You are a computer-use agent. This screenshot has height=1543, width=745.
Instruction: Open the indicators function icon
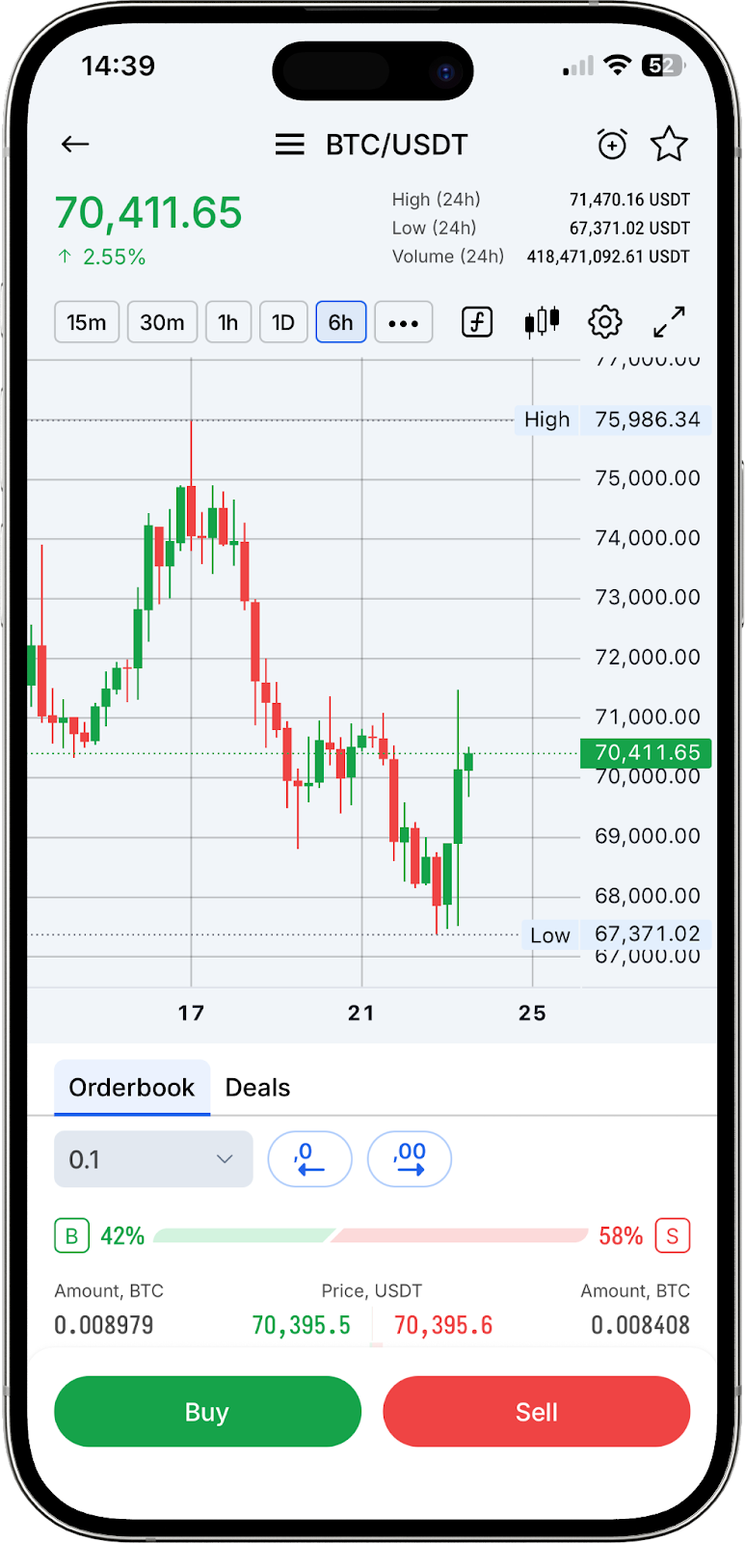(477, 322)
